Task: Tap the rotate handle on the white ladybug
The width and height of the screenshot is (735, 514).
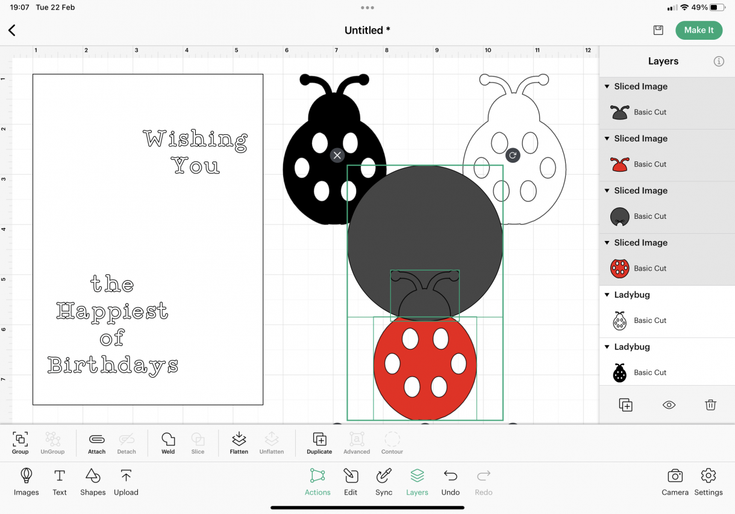Action: coord(513,155)
